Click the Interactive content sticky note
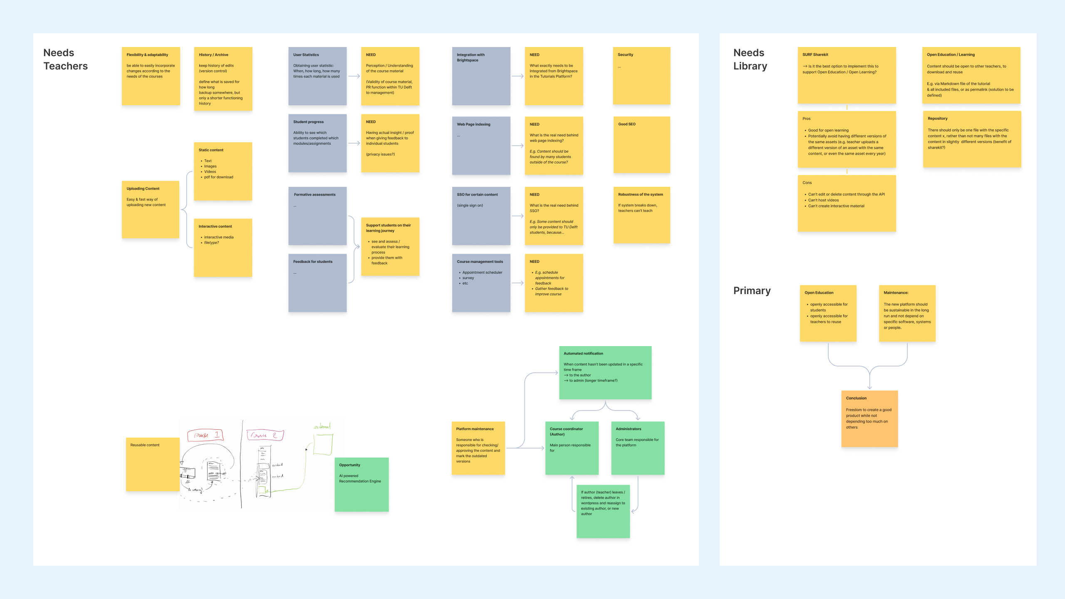Viewport: 1065px width, 599px height. (223, 248)
